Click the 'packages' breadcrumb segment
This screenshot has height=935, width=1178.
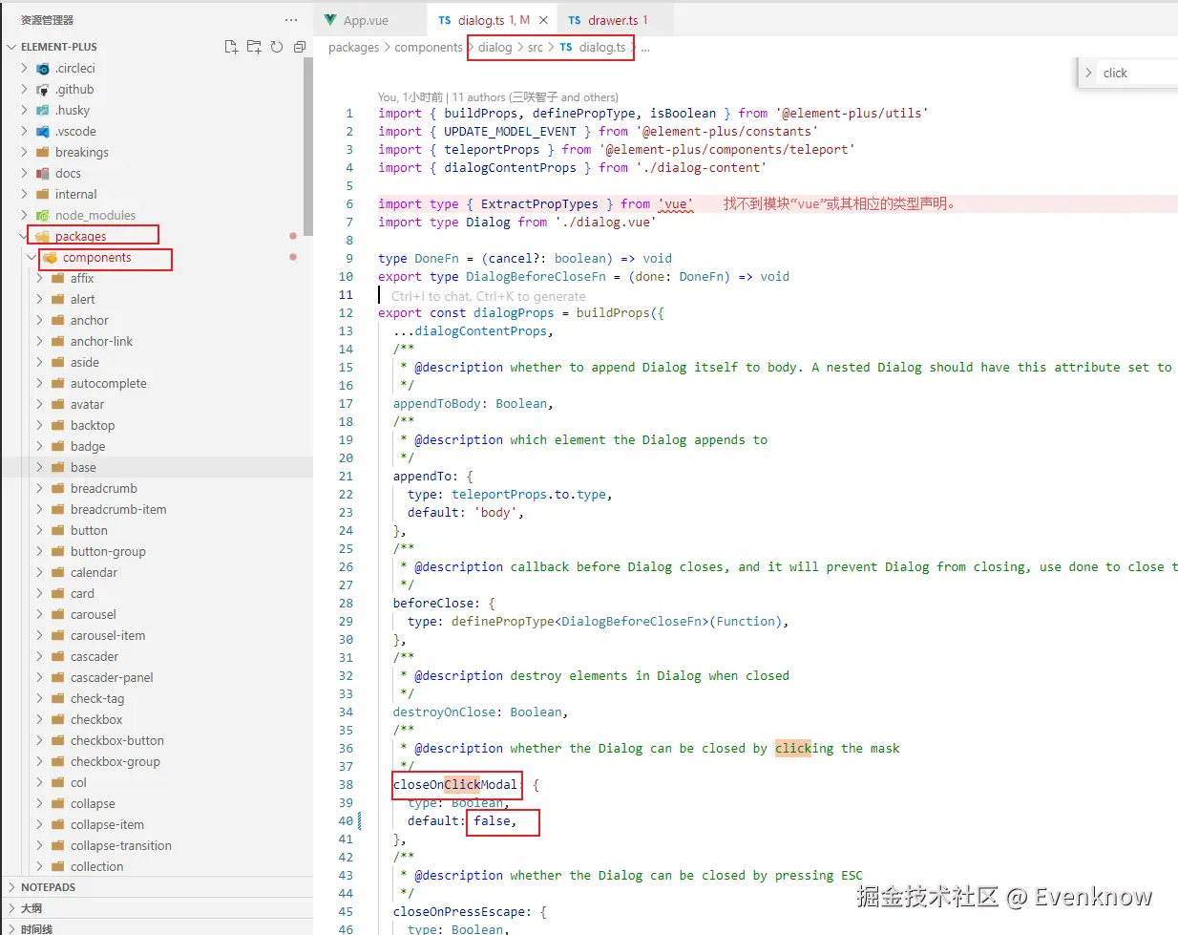coord(353,47)
